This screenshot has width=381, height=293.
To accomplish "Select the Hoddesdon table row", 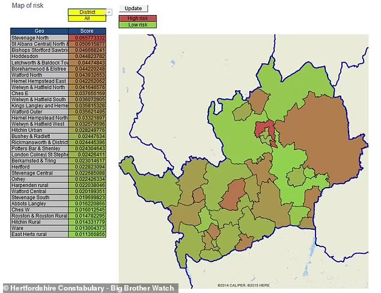I will pos(40,57).
